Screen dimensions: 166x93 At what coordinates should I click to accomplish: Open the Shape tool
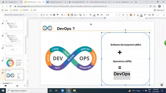point(80,15)
